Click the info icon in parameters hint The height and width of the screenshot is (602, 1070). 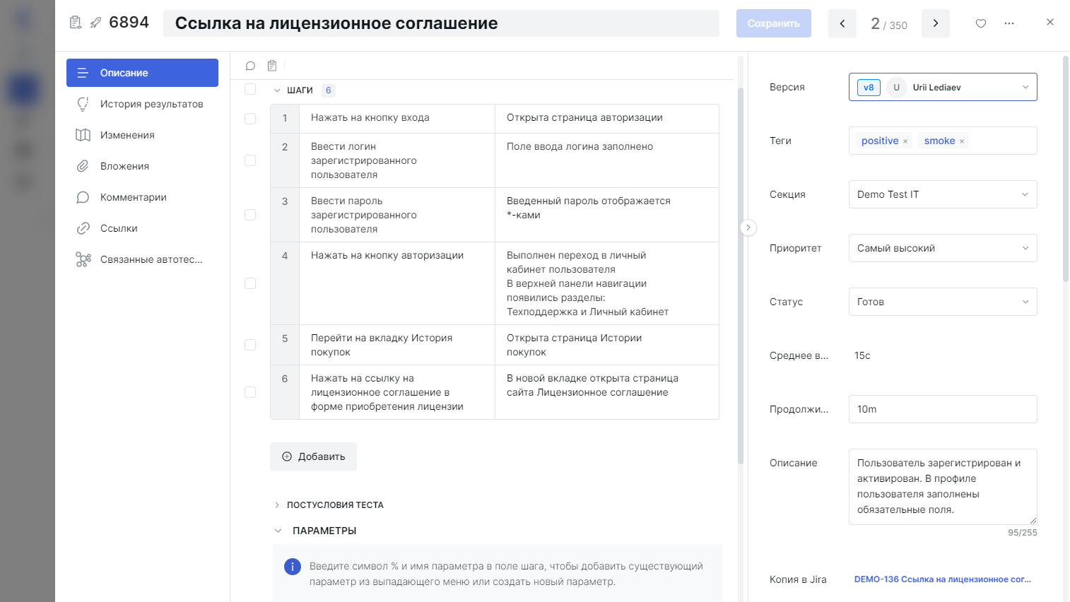292,567
